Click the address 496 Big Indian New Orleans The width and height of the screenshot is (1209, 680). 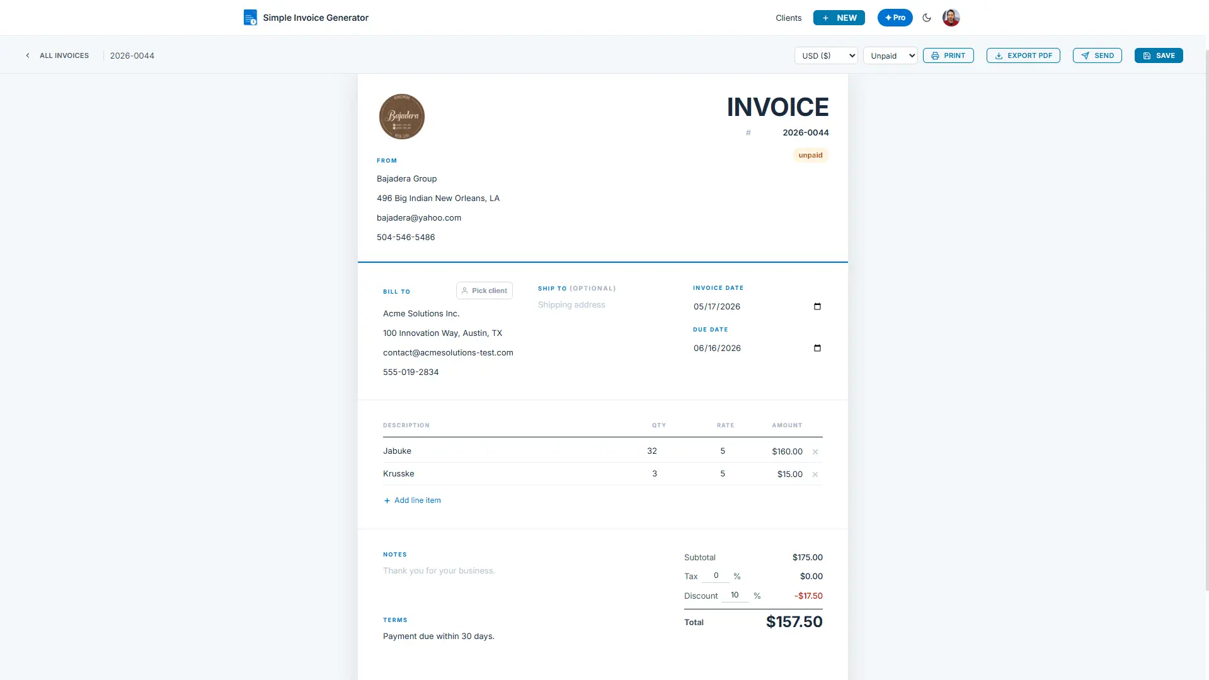[438, 199]
